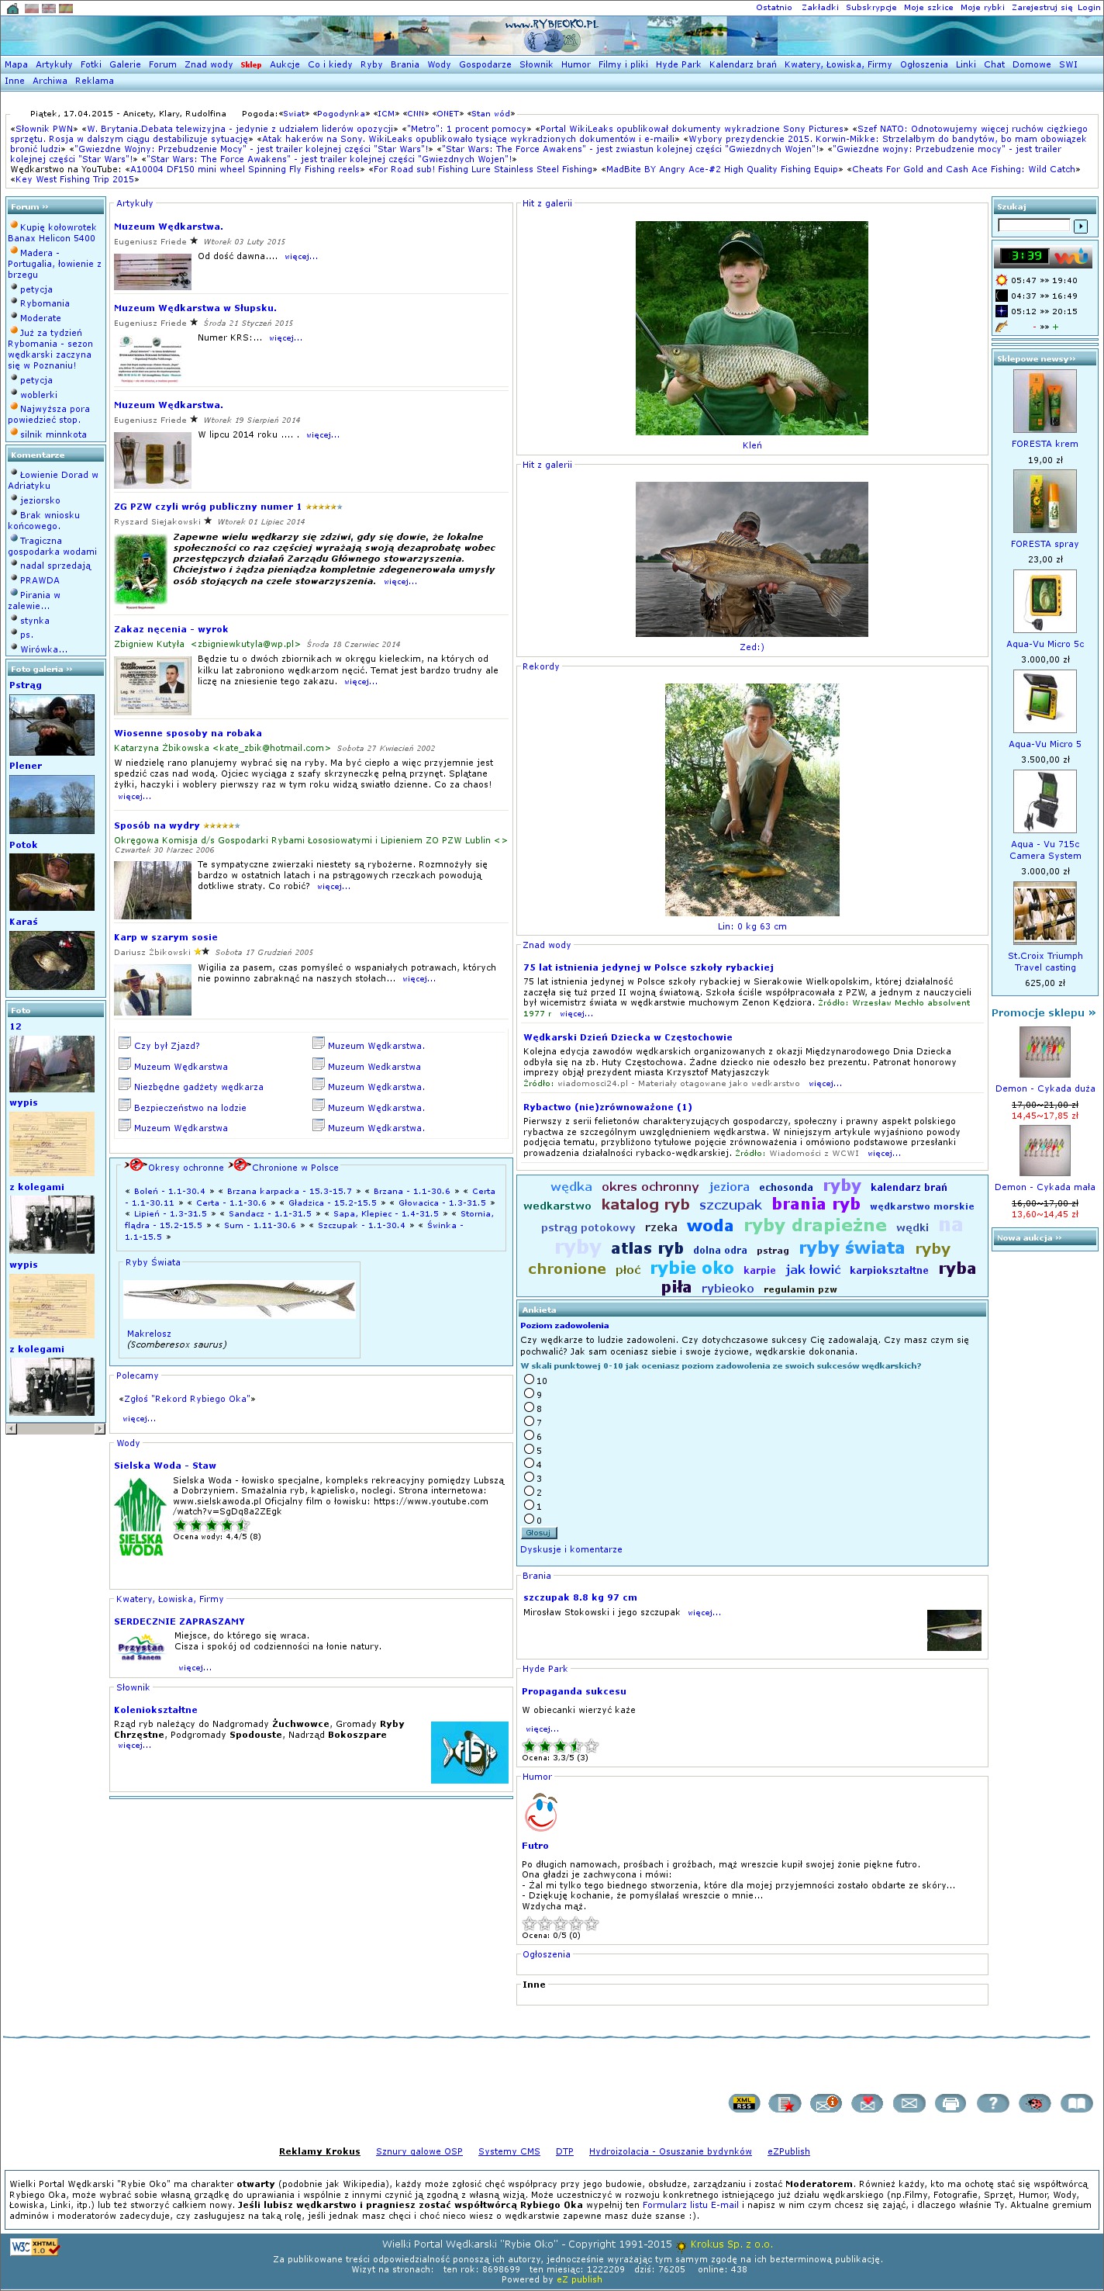
Task: Switch language via the Spanish flag
Action: (66, 8)
